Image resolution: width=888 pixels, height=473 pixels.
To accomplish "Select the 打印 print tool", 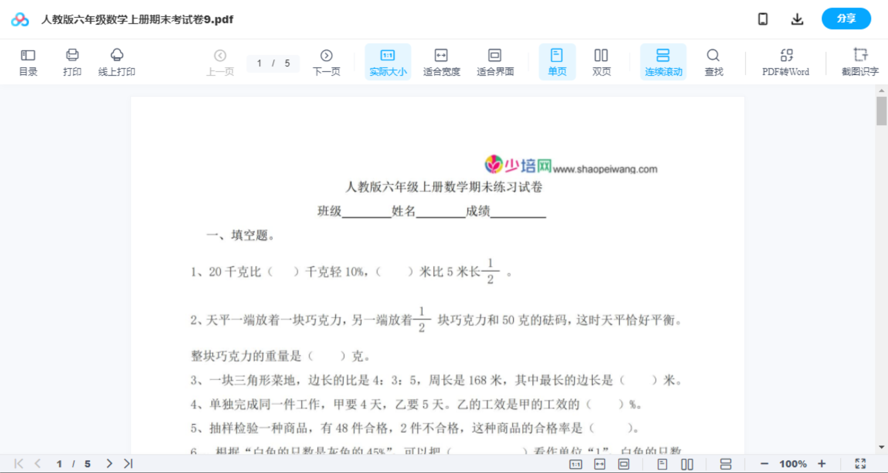I will 72,61.
